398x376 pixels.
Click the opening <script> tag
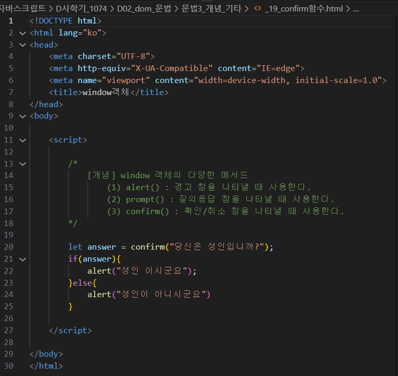(68, 140)
